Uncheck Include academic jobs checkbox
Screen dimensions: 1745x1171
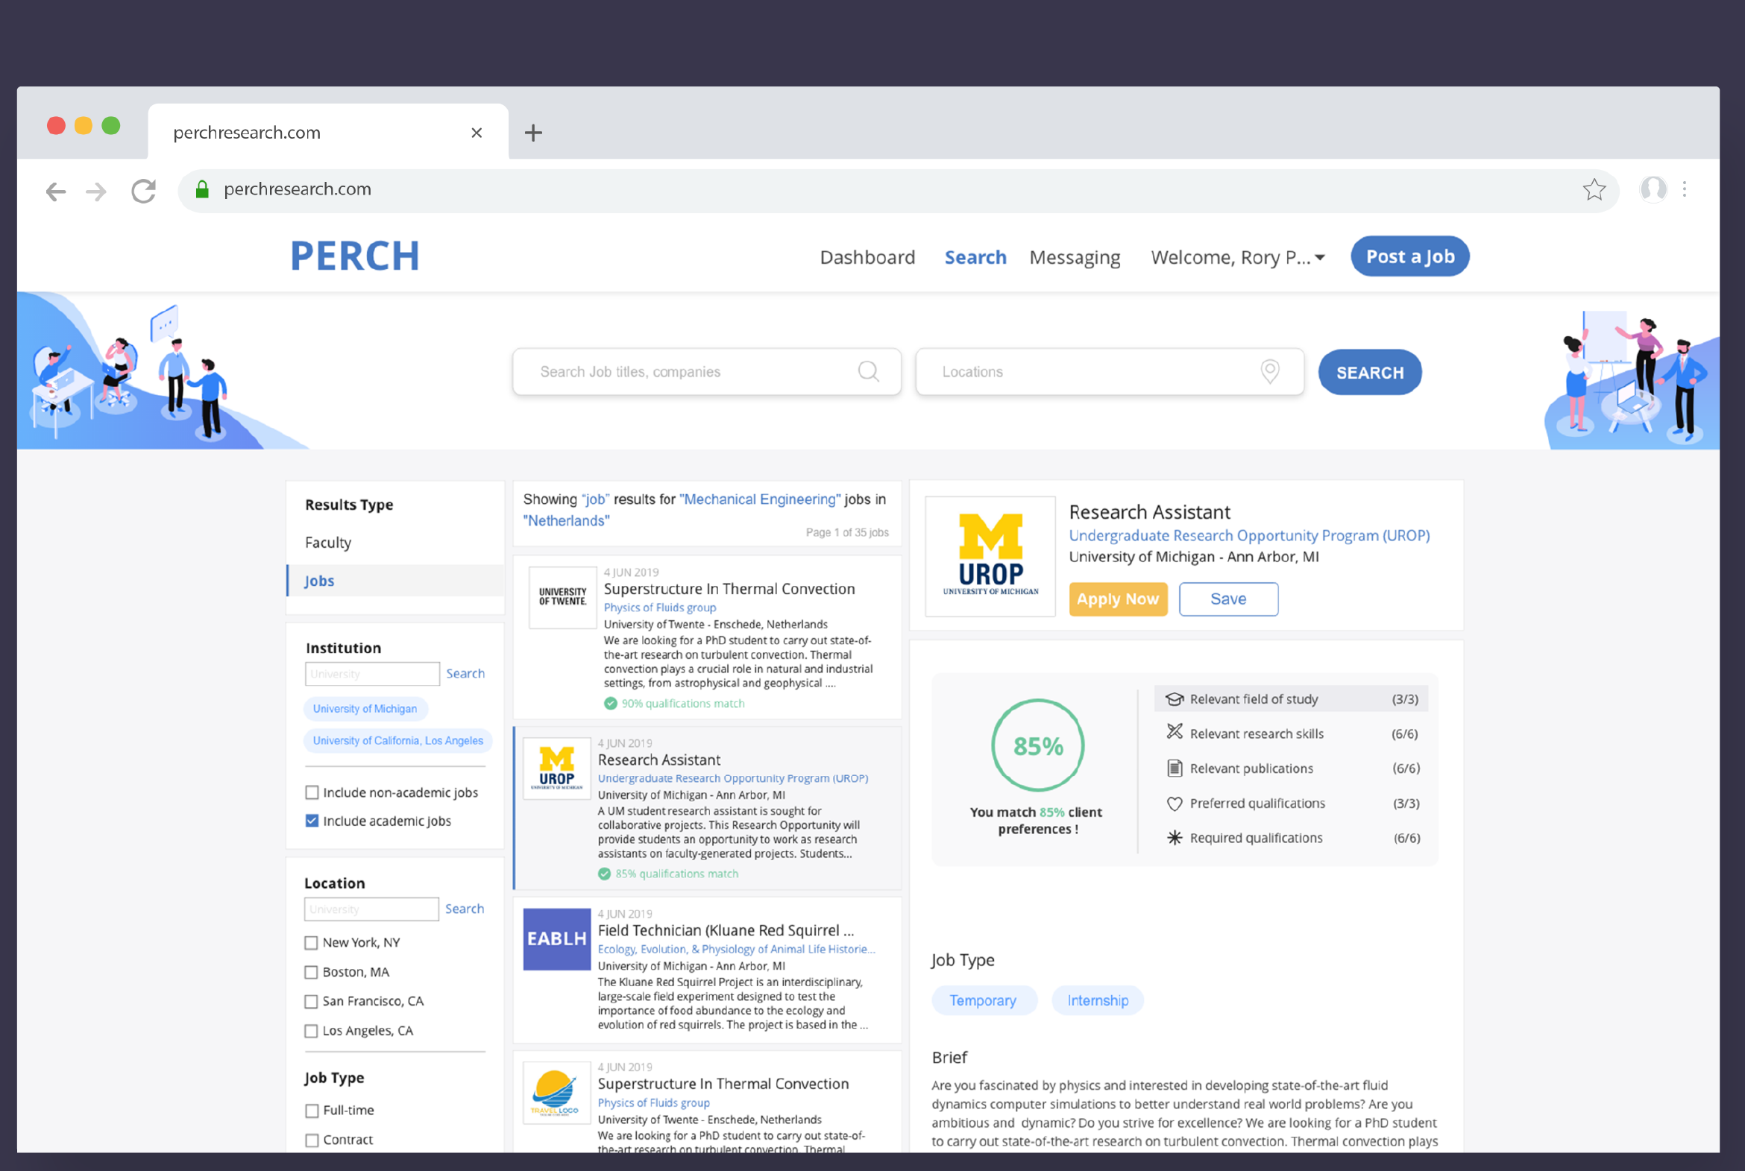[312, 821]
